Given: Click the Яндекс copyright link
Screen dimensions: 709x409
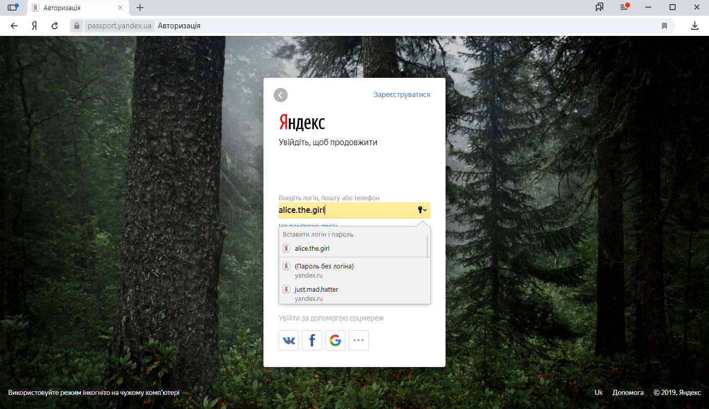Looking at the screenshot, I should (690, 392).
